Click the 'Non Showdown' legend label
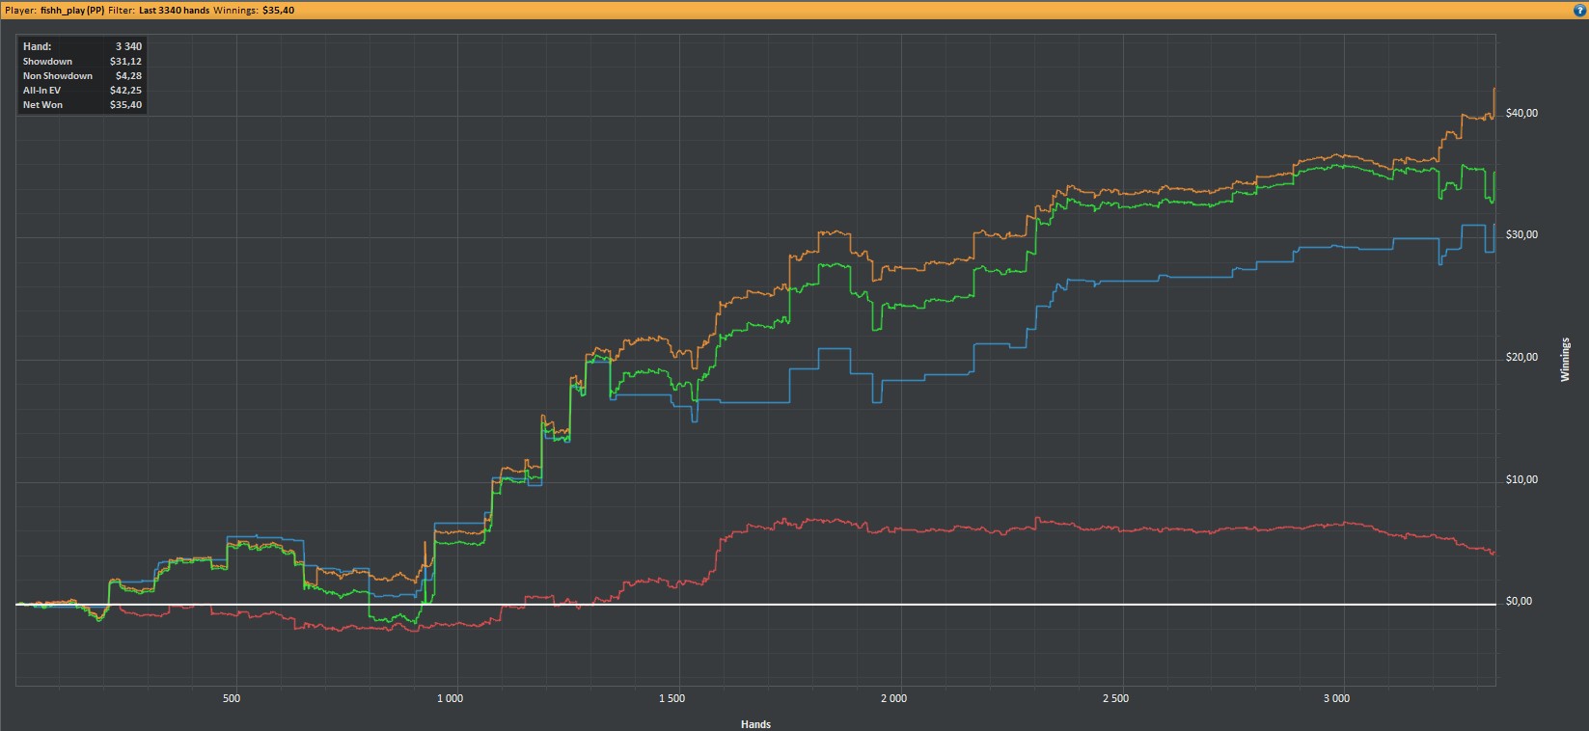Viewport: 1589px width, 731px height. point(58,75)
